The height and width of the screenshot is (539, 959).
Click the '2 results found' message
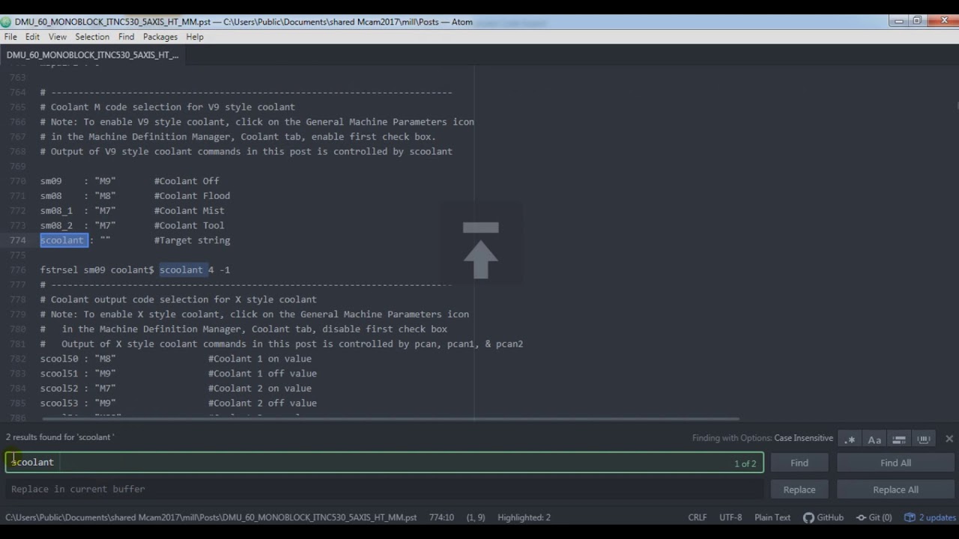pos(60,437)
